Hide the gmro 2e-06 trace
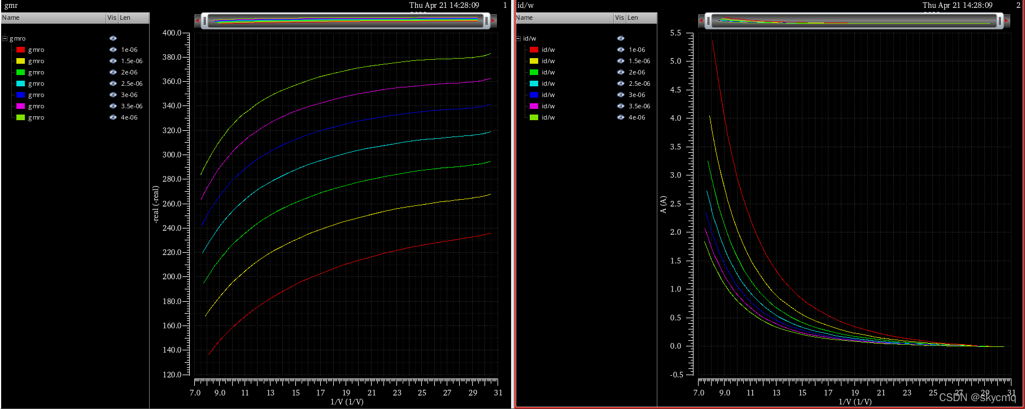Viewport: 1025px width, 409px height. click(113, 72)
